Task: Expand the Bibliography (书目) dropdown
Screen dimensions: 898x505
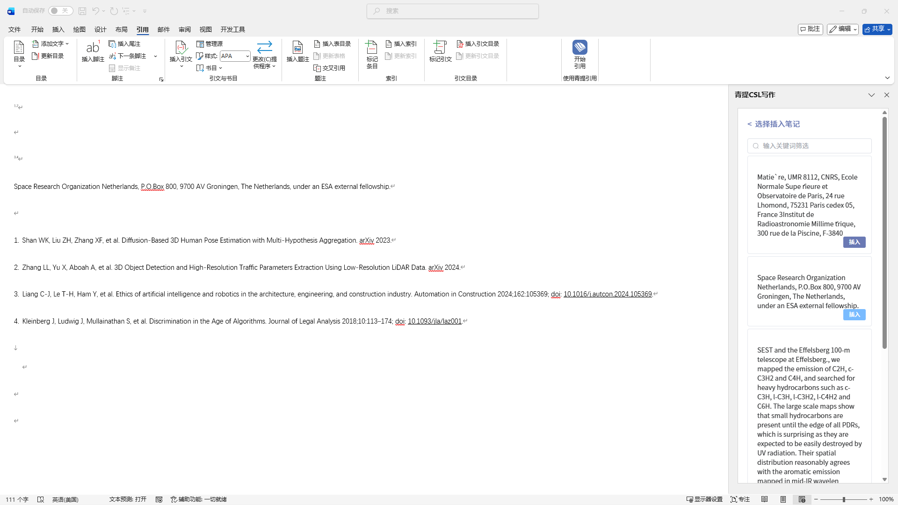Action: point(210,68)
